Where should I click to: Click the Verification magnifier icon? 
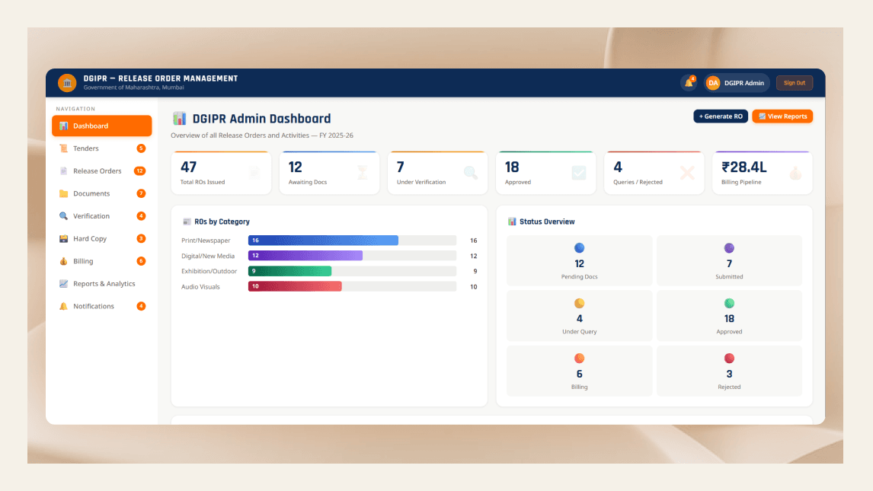pos(63,215)
